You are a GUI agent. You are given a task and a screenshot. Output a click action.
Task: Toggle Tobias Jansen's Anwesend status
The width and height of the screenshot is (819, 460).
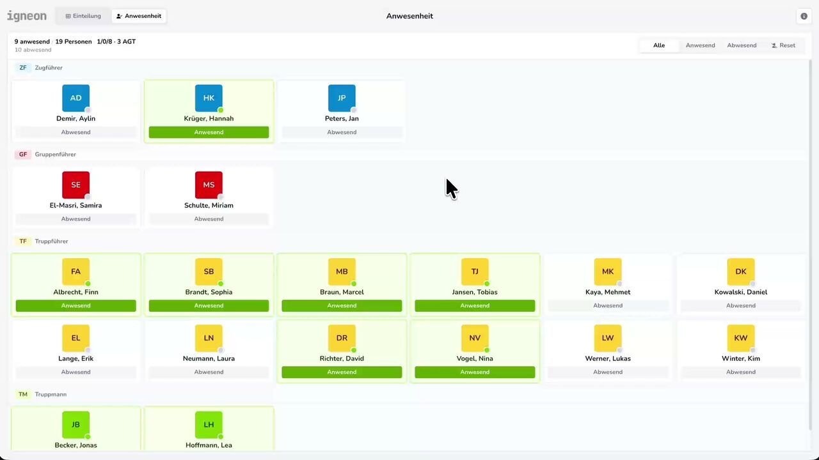pyautogui.click(x=475, y=306)
